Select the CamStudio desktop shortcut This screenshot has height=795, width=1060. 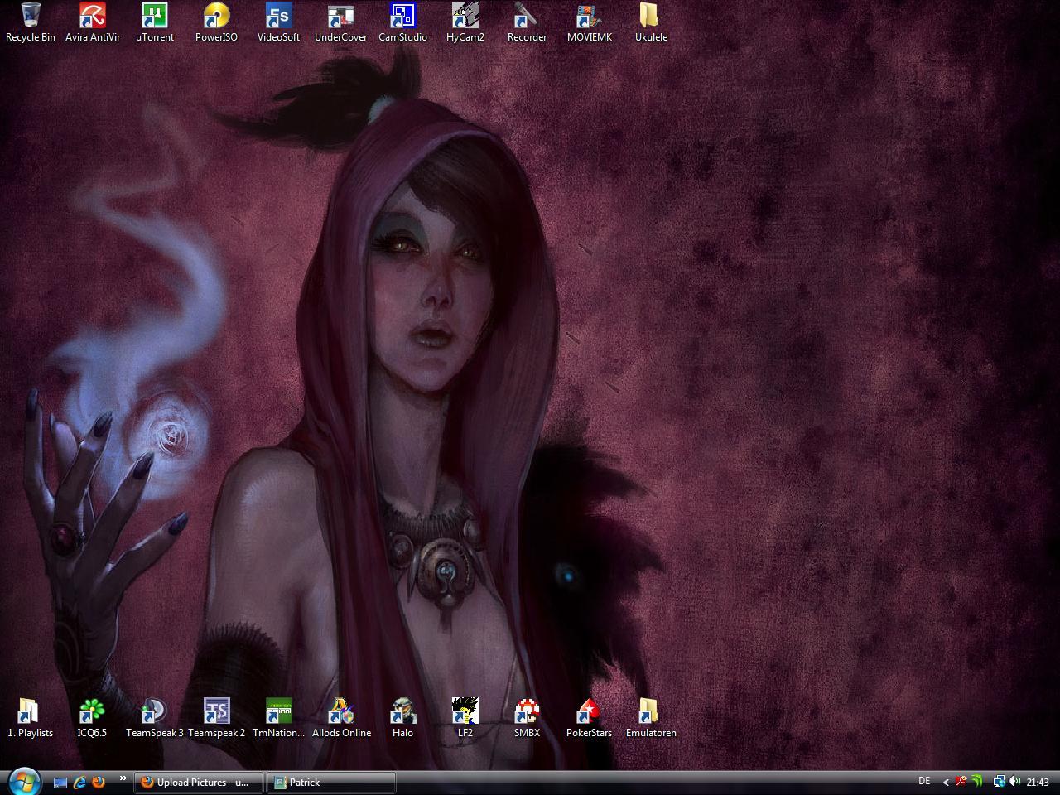(x=403, y=22)
